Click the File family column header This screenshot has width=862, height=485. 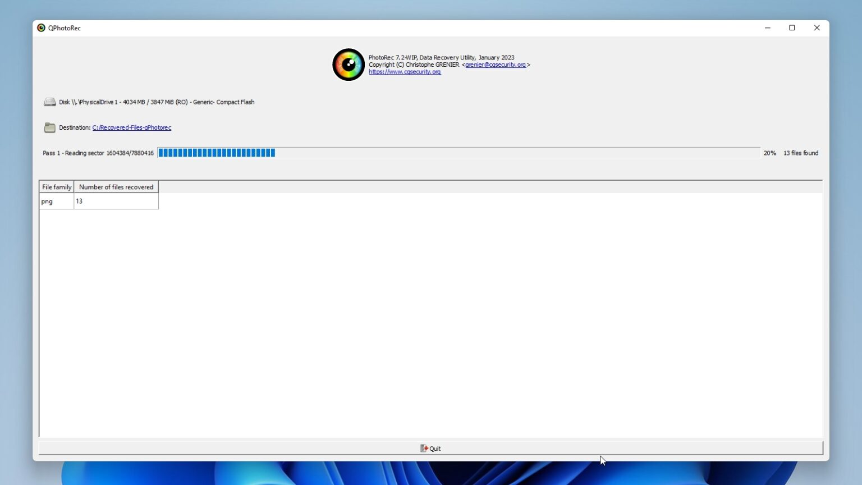pos(56,186)
